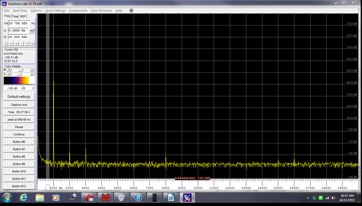Click the '+' zoom in button
This screenshot has height=206, width=362.
tap(16, 44)
